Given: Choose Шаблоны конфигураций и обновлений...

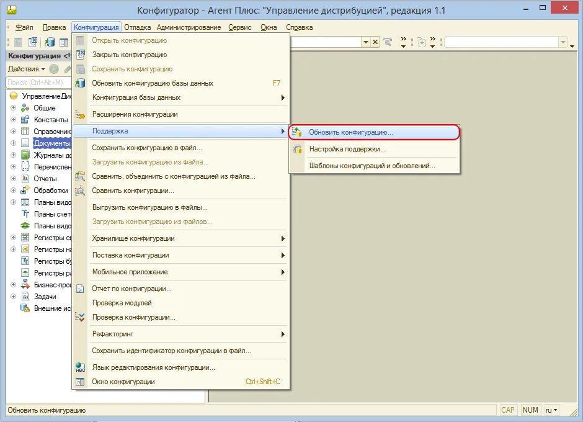Looking at the screenshot, I should coord(375,166).
